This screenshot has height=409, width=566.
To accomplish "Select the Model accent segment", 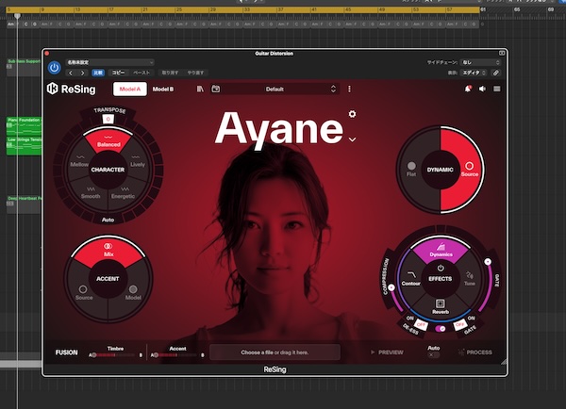I will click(x=133, y=293).
